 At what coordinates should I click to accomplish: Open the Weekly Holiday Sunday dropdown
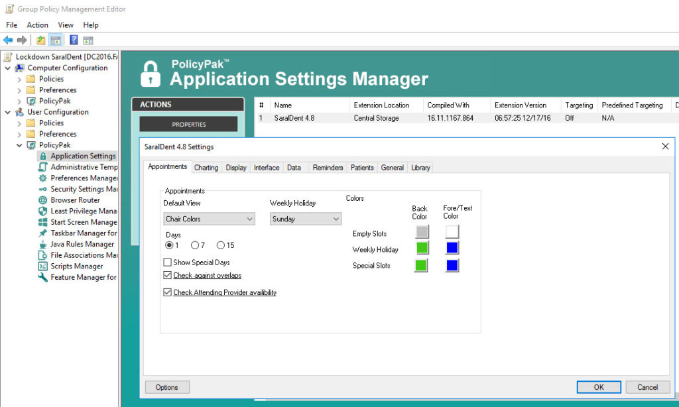click(x=305, y=219)
